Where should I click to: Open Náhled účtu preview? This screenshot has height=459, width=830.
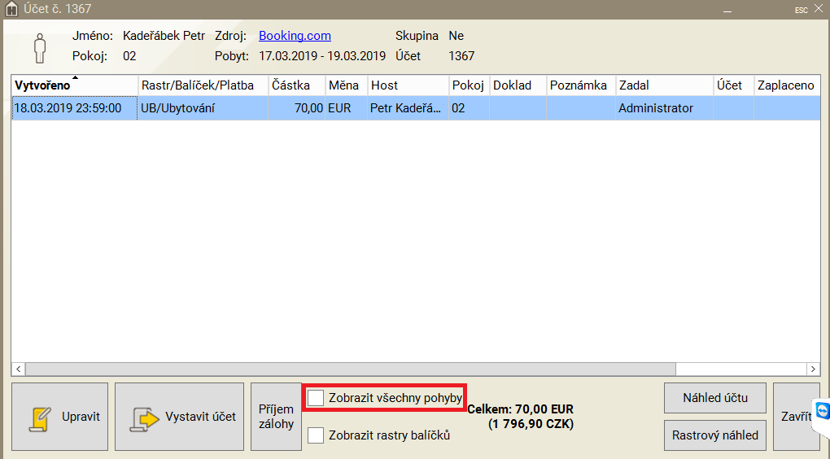click(x=715, y=398)
